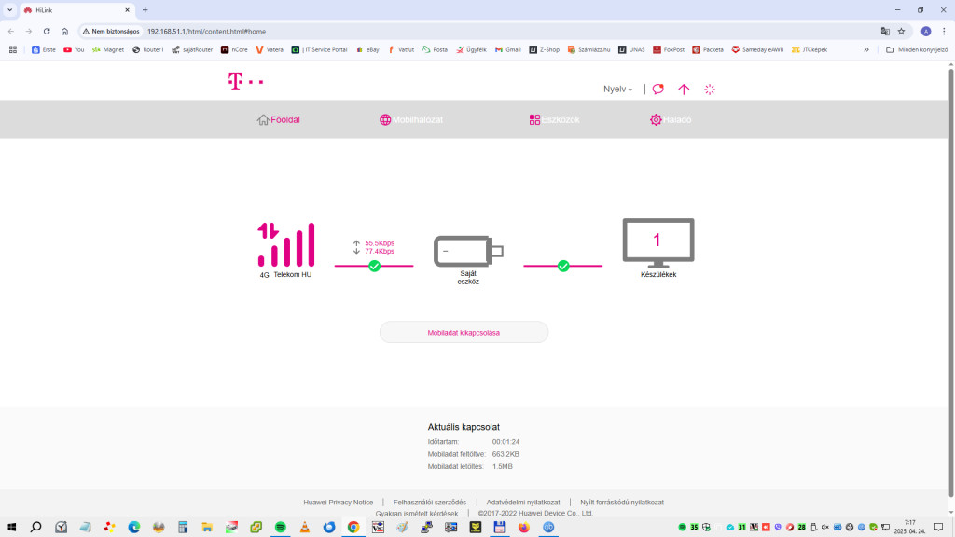Open the taskbar clock and date

click(909, 528)
